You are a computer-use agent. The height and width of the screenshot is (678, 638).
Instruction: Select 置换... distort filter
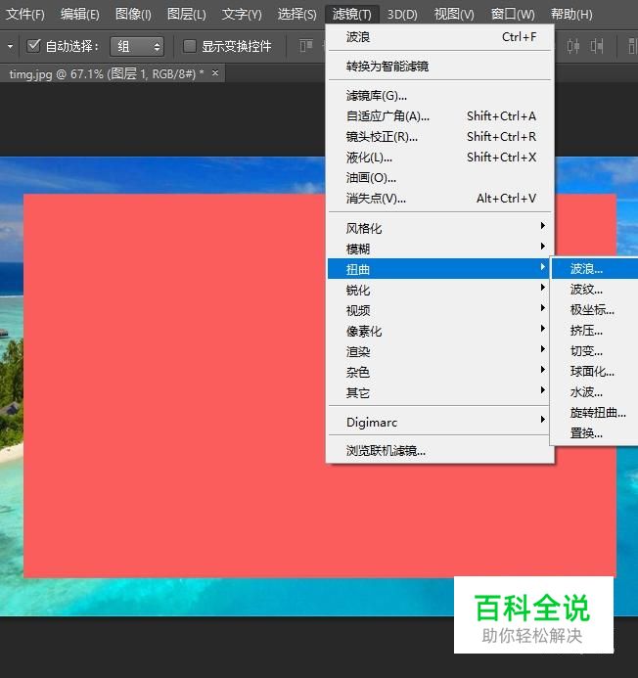(595, 432)
